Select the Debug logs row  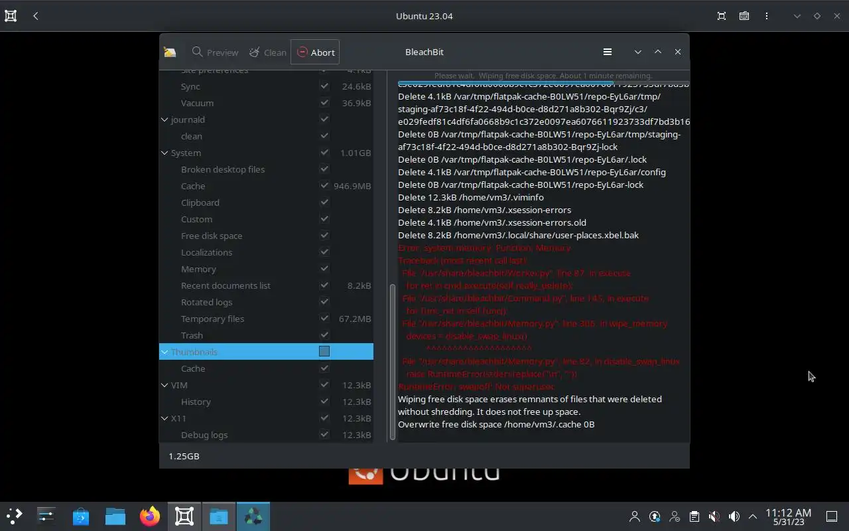point(266,435)
